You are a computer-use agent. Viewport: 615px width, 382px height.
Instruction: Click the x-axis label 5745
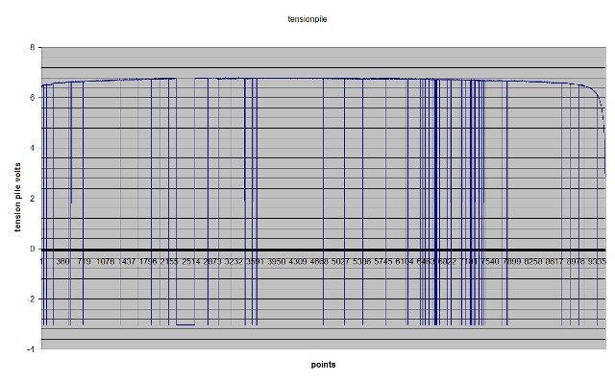click(382, 261)
